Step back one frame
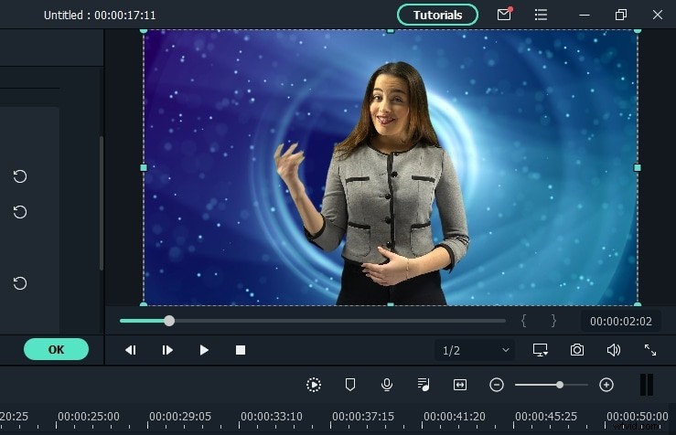 click(131, 350)
